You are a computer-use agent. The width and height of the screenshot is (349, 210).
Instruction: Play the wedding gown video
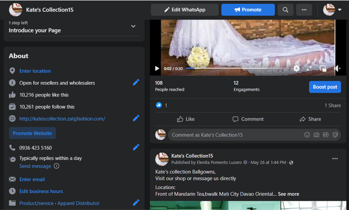point(157,68)
